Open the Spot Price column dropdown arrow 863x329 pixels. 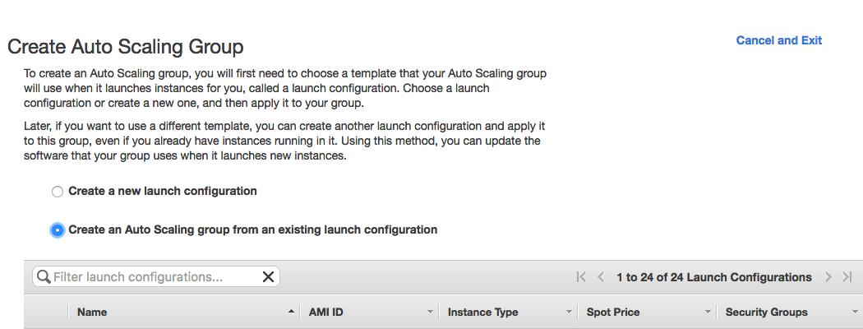point(708,313)
